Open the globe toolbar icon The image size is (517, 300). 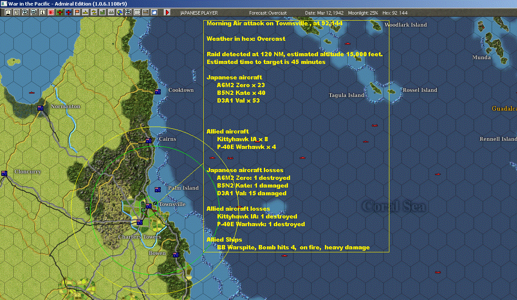(120, 12)
